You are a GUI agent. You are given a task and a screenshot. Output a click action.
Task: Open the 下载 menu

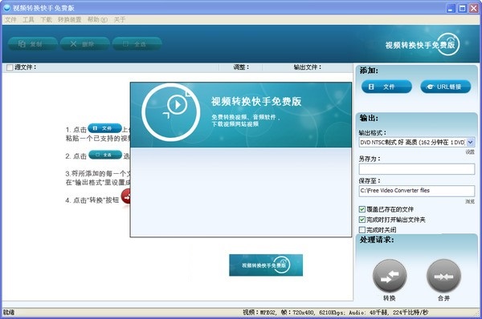(46, 19)
